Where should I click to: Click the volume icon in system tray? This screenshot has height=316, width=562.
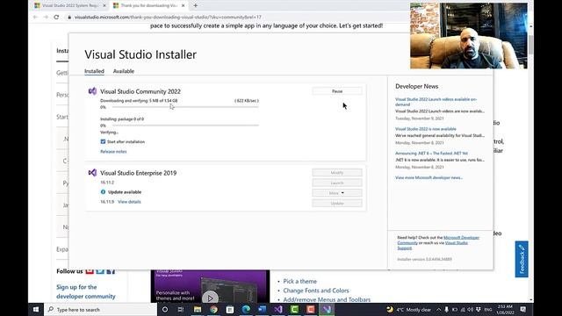coord(471,310)
